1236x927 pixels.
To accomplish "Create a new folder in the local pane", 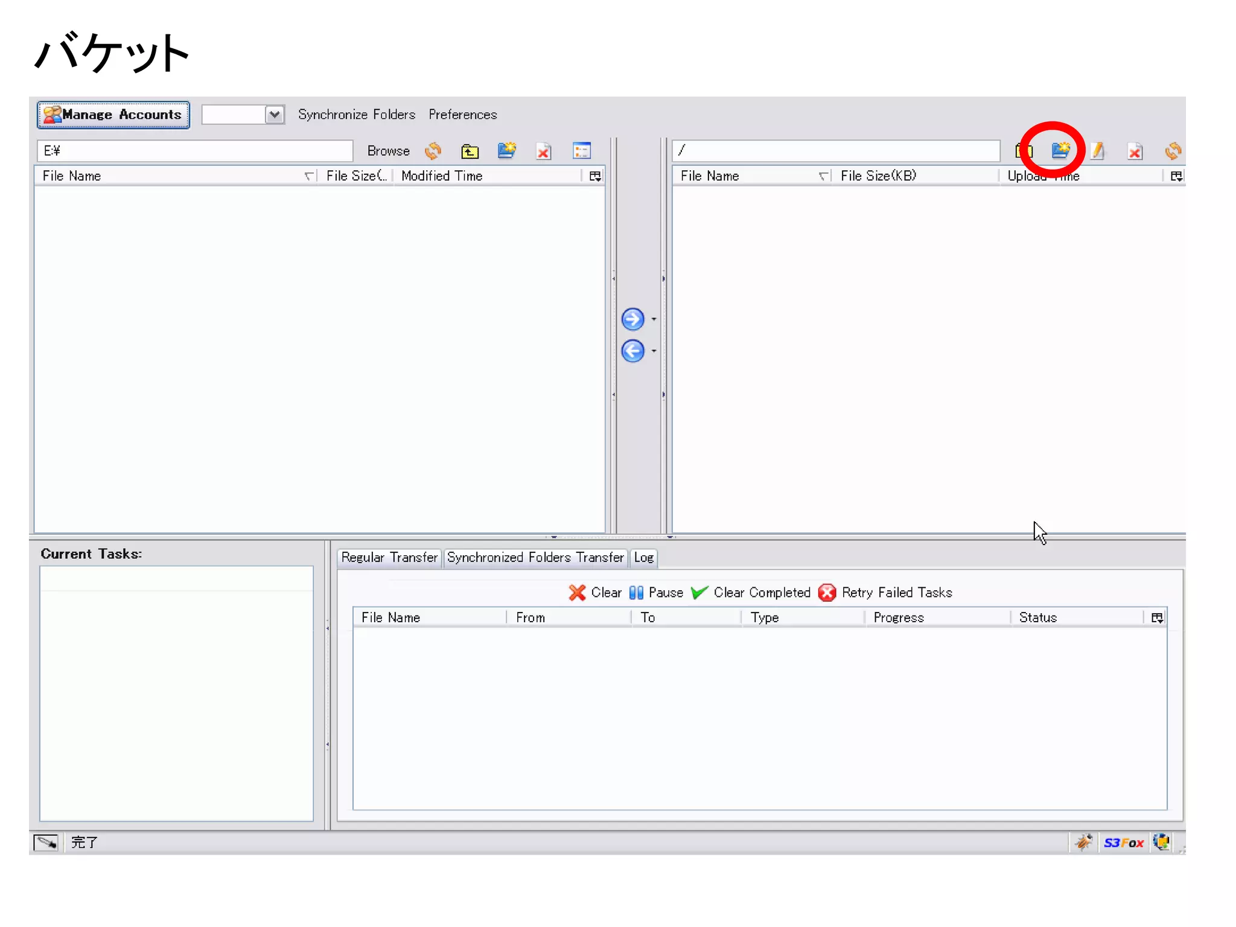I will pyautogui.click(x=507, y=150).
